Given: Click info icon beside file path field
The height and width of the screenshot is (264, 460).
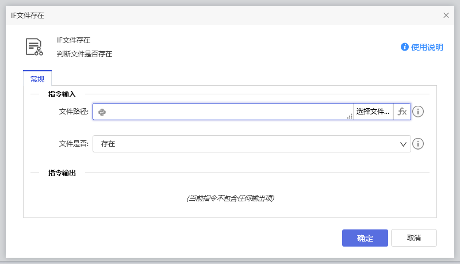Looking at the screenshot, I should (419, 112).
